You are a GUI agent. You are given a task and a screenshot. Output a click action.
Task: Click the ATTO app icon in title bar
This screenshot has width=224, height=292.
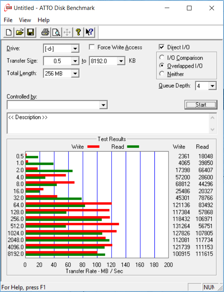[8, 8]
